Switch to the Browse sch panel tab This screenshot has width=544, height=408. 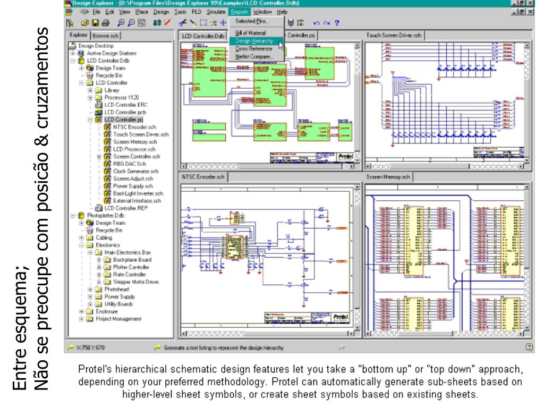(106, 36)
